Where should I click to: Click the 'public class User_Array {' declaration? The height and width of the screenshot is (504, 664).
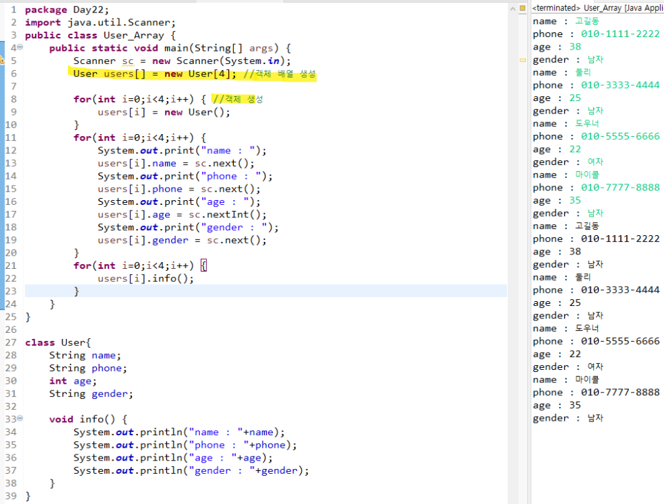[x=100, y=35]
